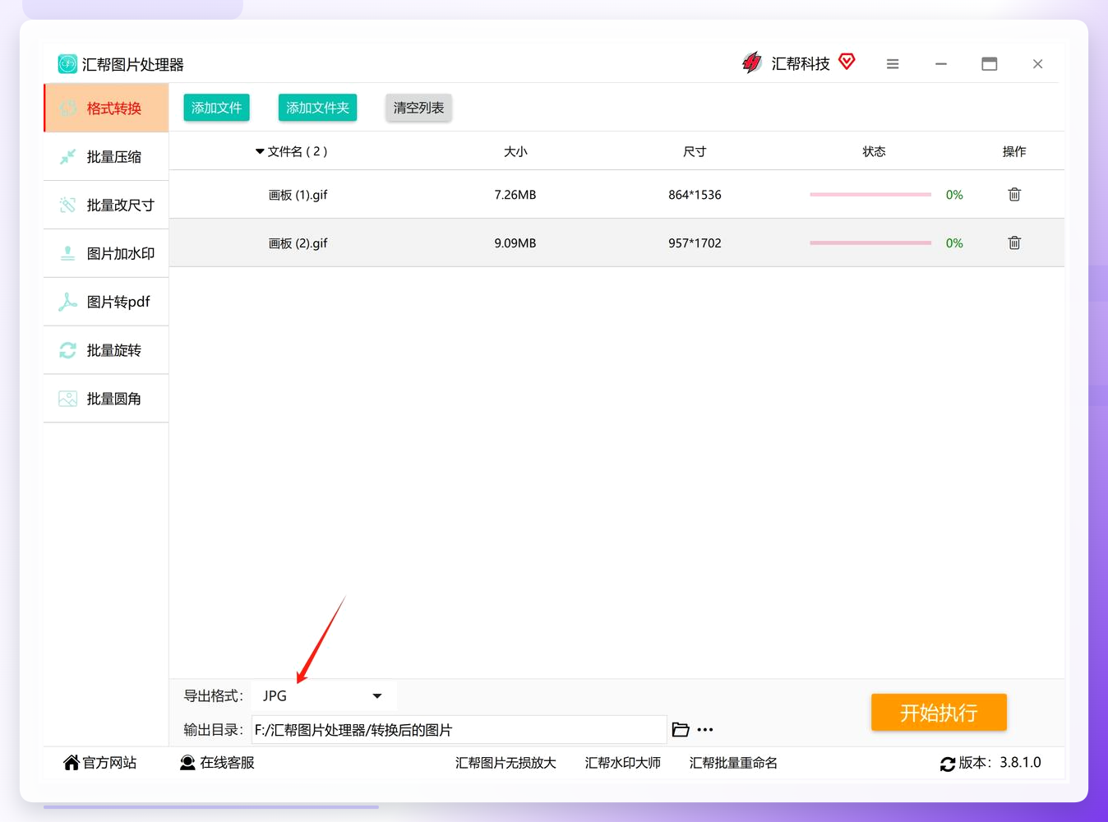Viewport: 1108px width, 822px height.
Task: Select the 画板 (2).gif file name
Action: click(x=298, y=243)
